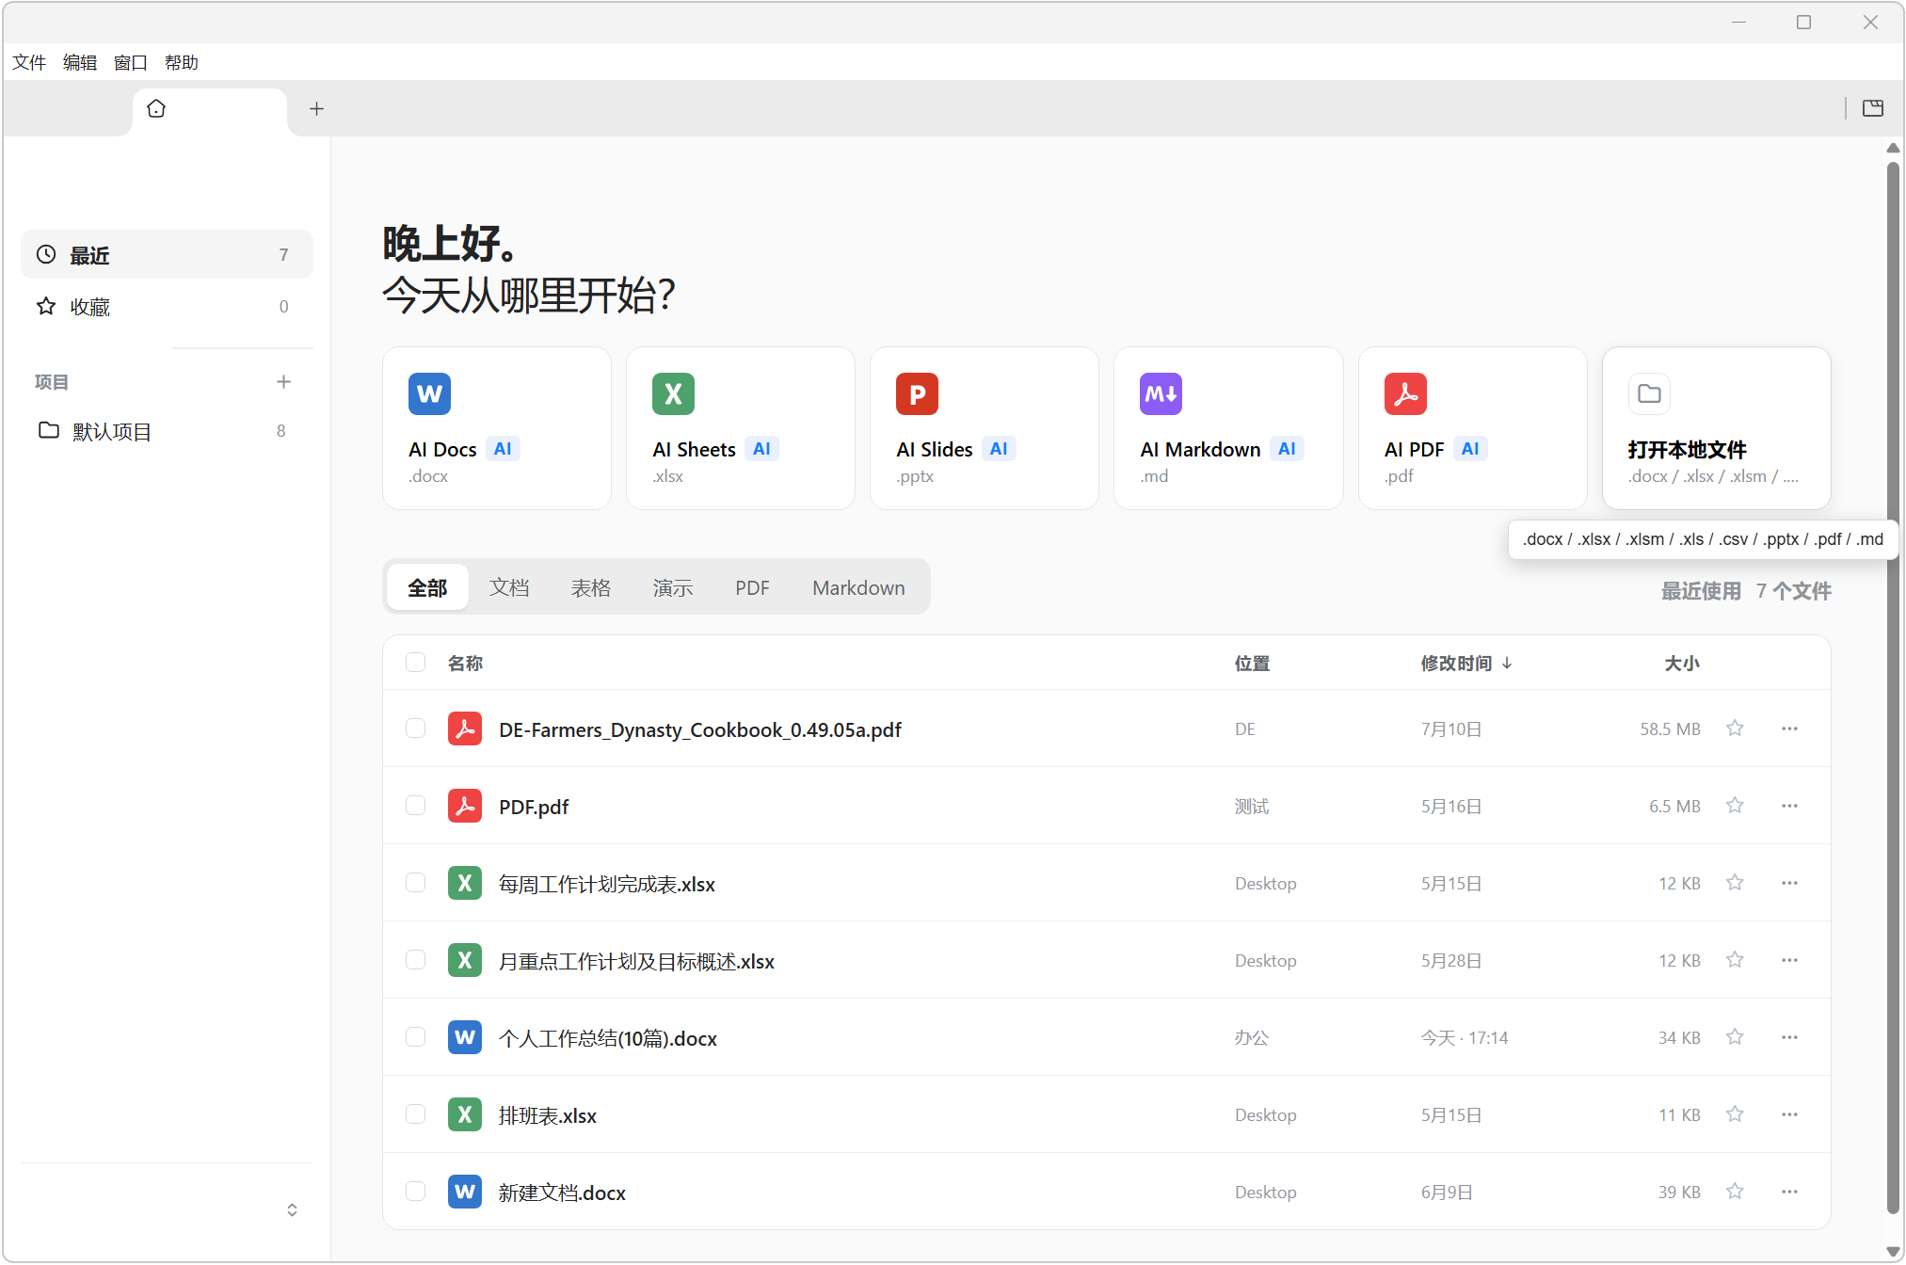
Task: Open the AI Slides PowerPoint icon card
Action: pyautogui.click(x=917, y=393)
